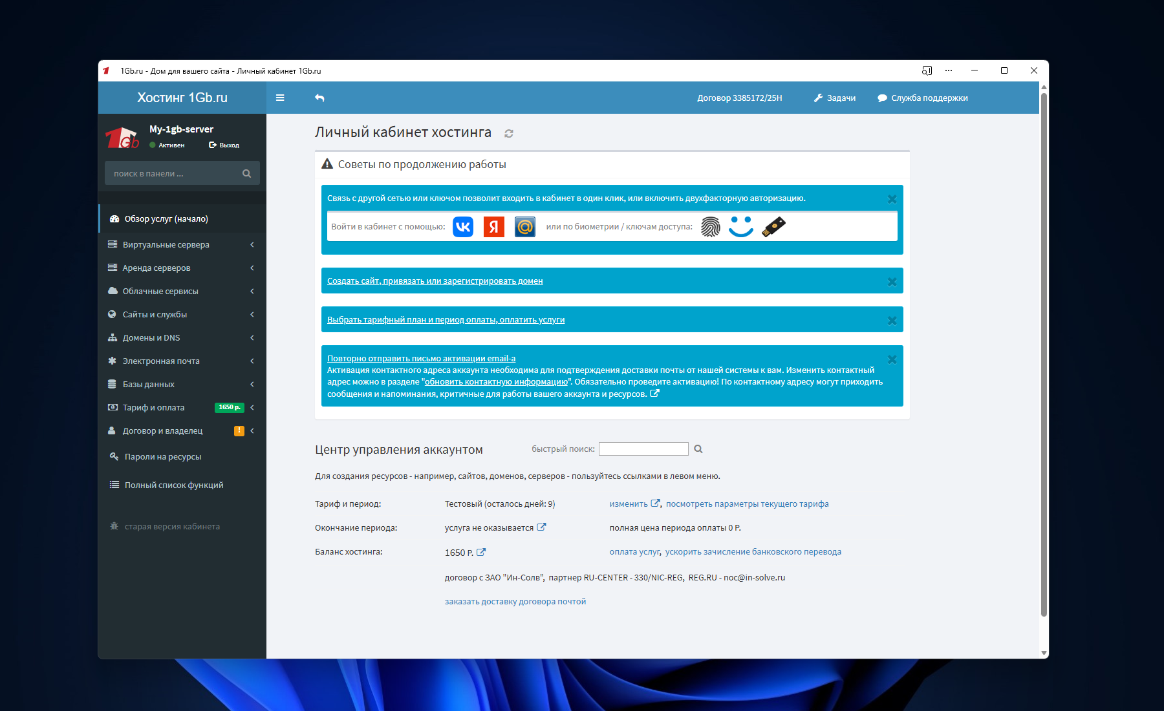The image size is (1164, 711).
Task: Open Полный список функций menu item
Action: coord(174,485)
